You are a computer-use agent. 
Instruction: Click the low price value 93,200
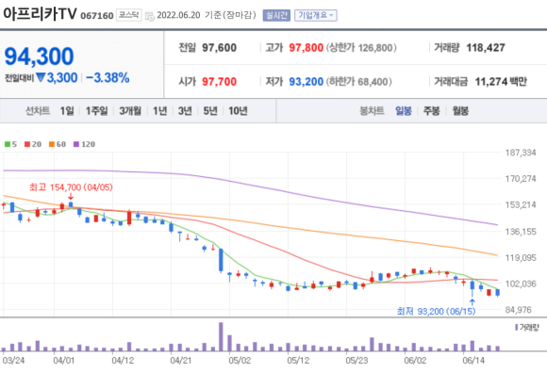(x=306, y=82)
